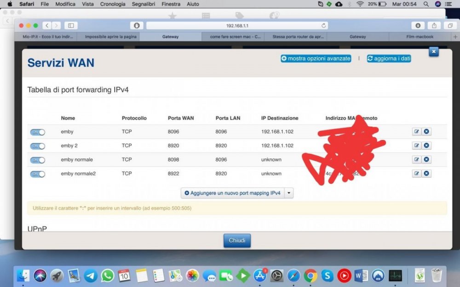Toggle the emby normale2 rule switch
Screen dimensions: 460x287
click(x=38, y=174)
